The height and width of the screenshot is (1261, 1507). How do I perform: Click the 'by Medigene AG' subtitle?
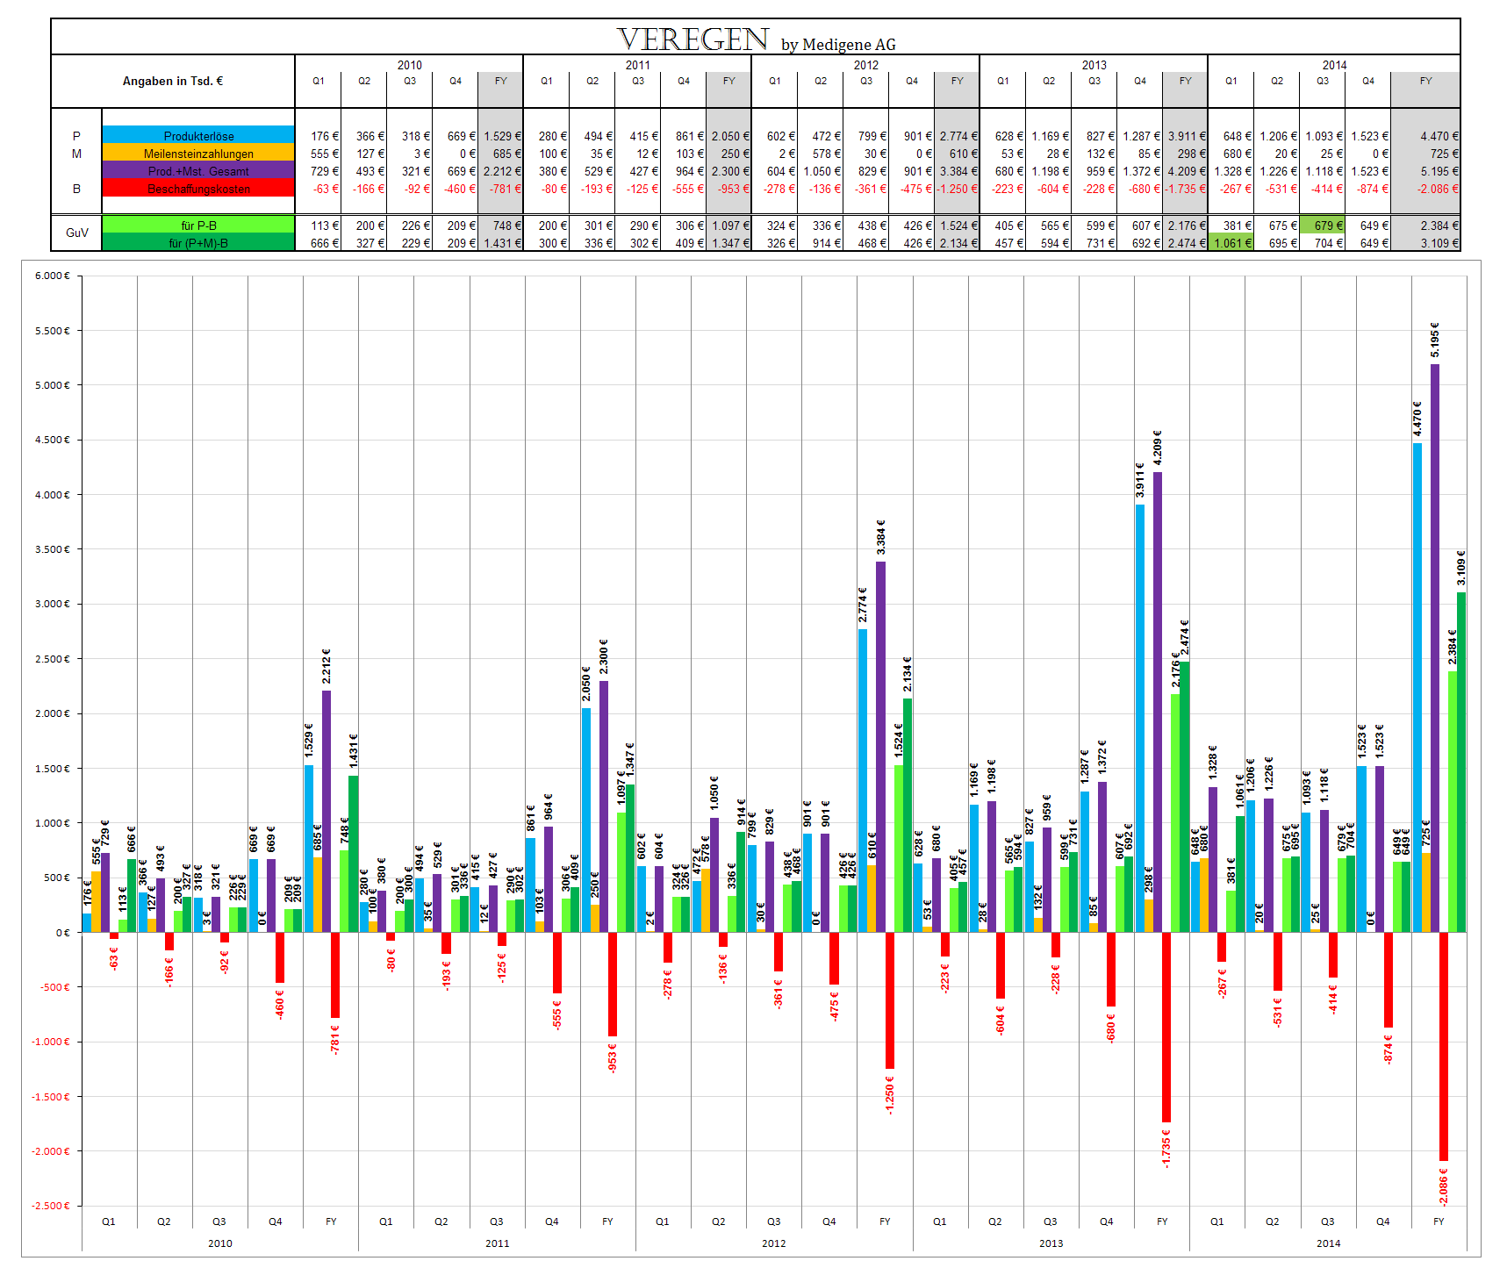click(x=838, y=45)
